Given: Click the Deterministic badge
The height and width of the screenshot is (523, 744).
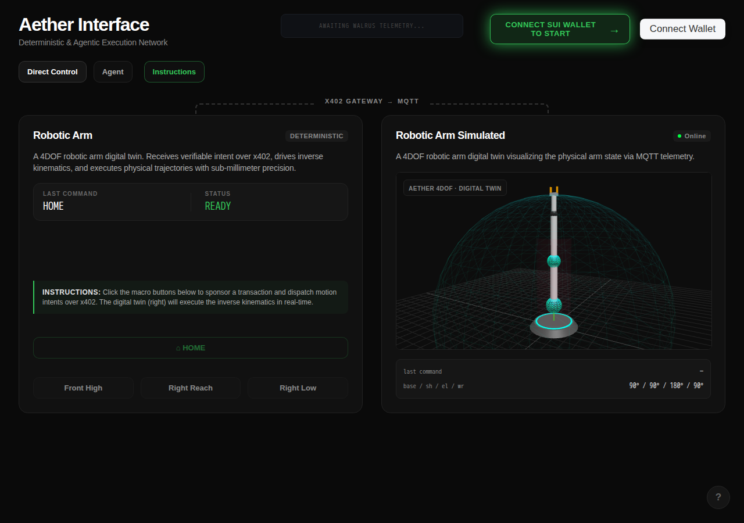Looking at the screenshot, I should (x=317, y=136).
